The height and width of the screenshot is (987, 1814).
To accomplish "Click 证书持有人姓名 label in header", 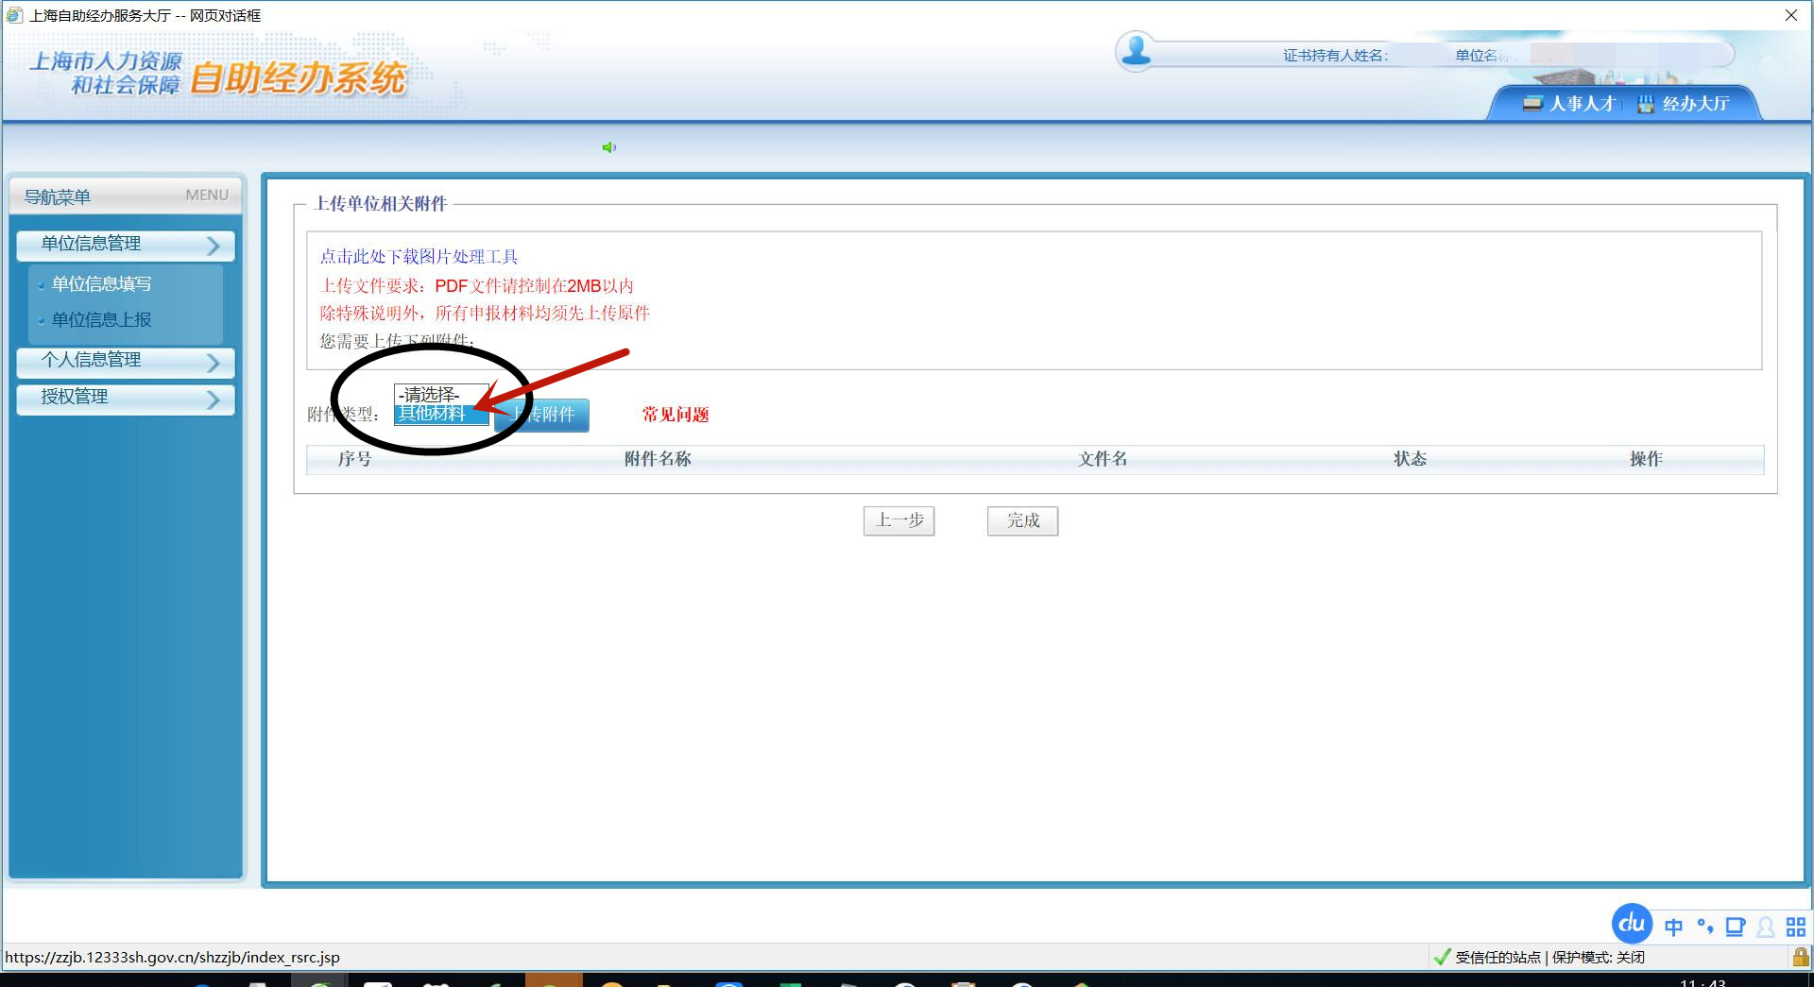I will [1335, 56].
